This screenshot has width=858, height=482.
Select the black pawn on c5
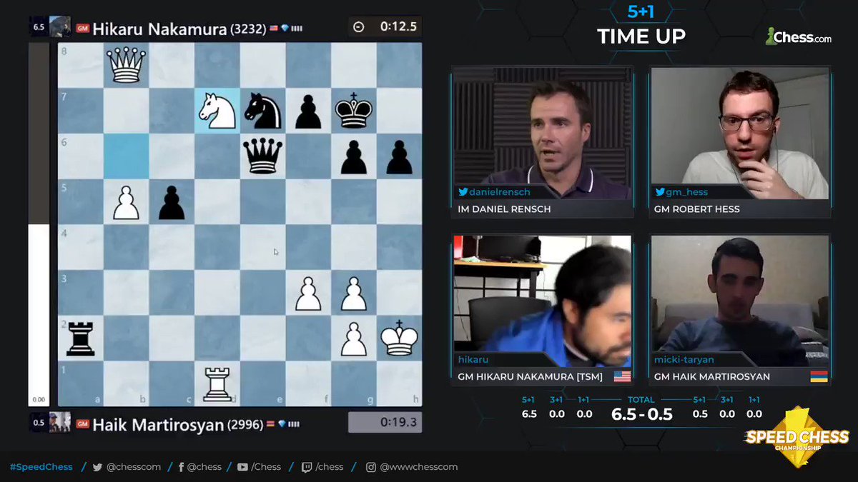172,203
